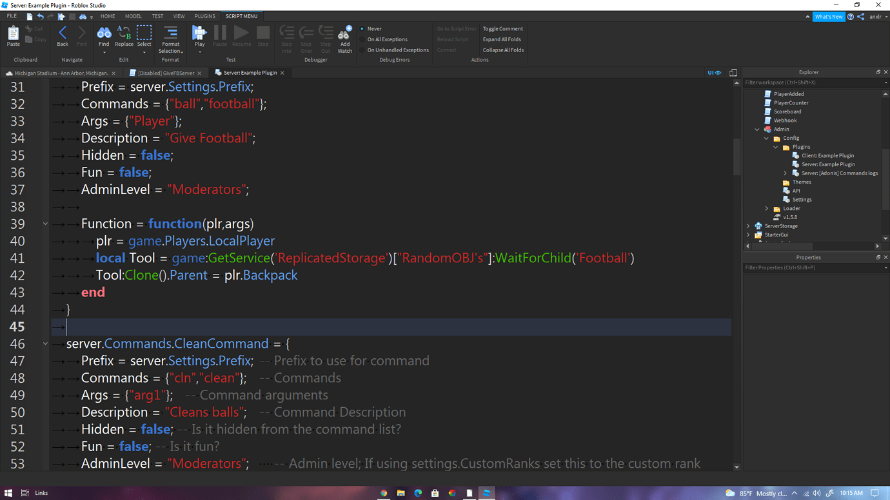Open the PLUGINS ribbon tab
Viewport: 890px width, 500px height.
205,16
